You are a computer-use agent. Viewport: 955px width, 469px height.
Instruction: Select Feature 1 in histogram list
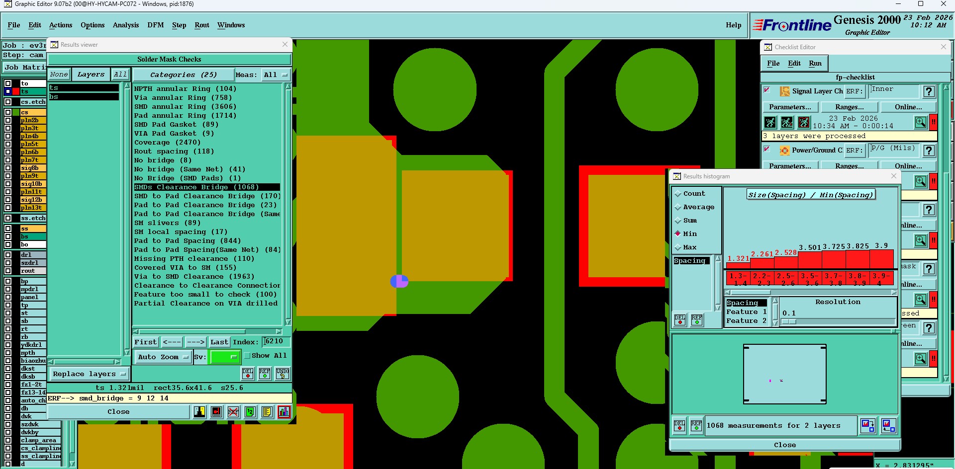coord(747,312)
